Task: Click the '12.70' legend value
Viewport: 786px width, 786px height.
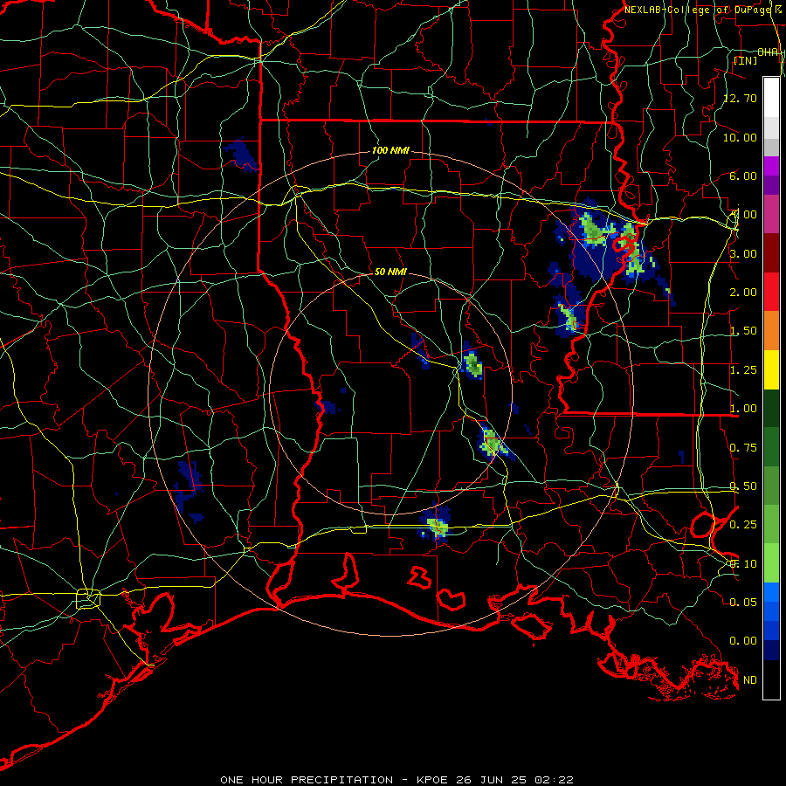Action: pyautogui.click(x=740, y=98)
